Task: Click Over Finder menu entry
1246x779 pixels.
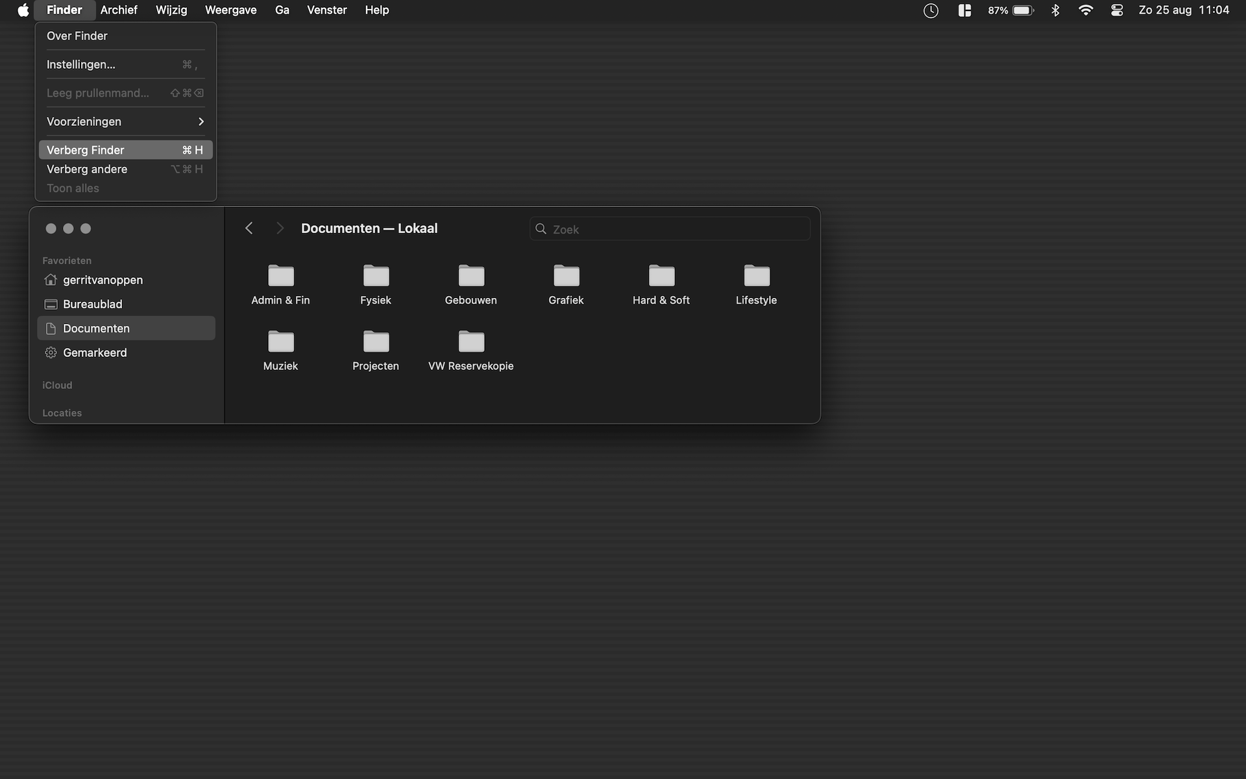Action: [77, 36]
